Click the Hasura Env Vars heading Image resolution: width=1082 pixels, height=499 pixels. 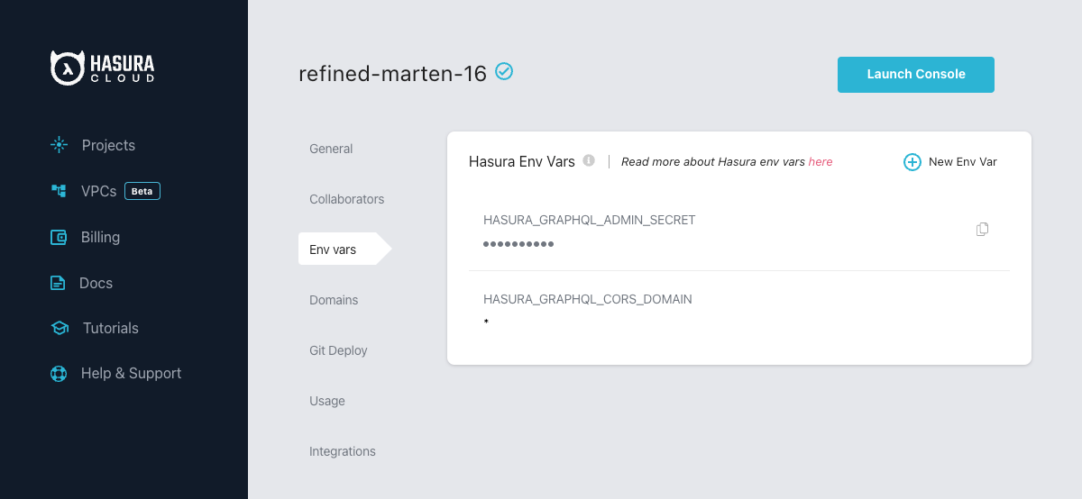[x=522, y=162]
